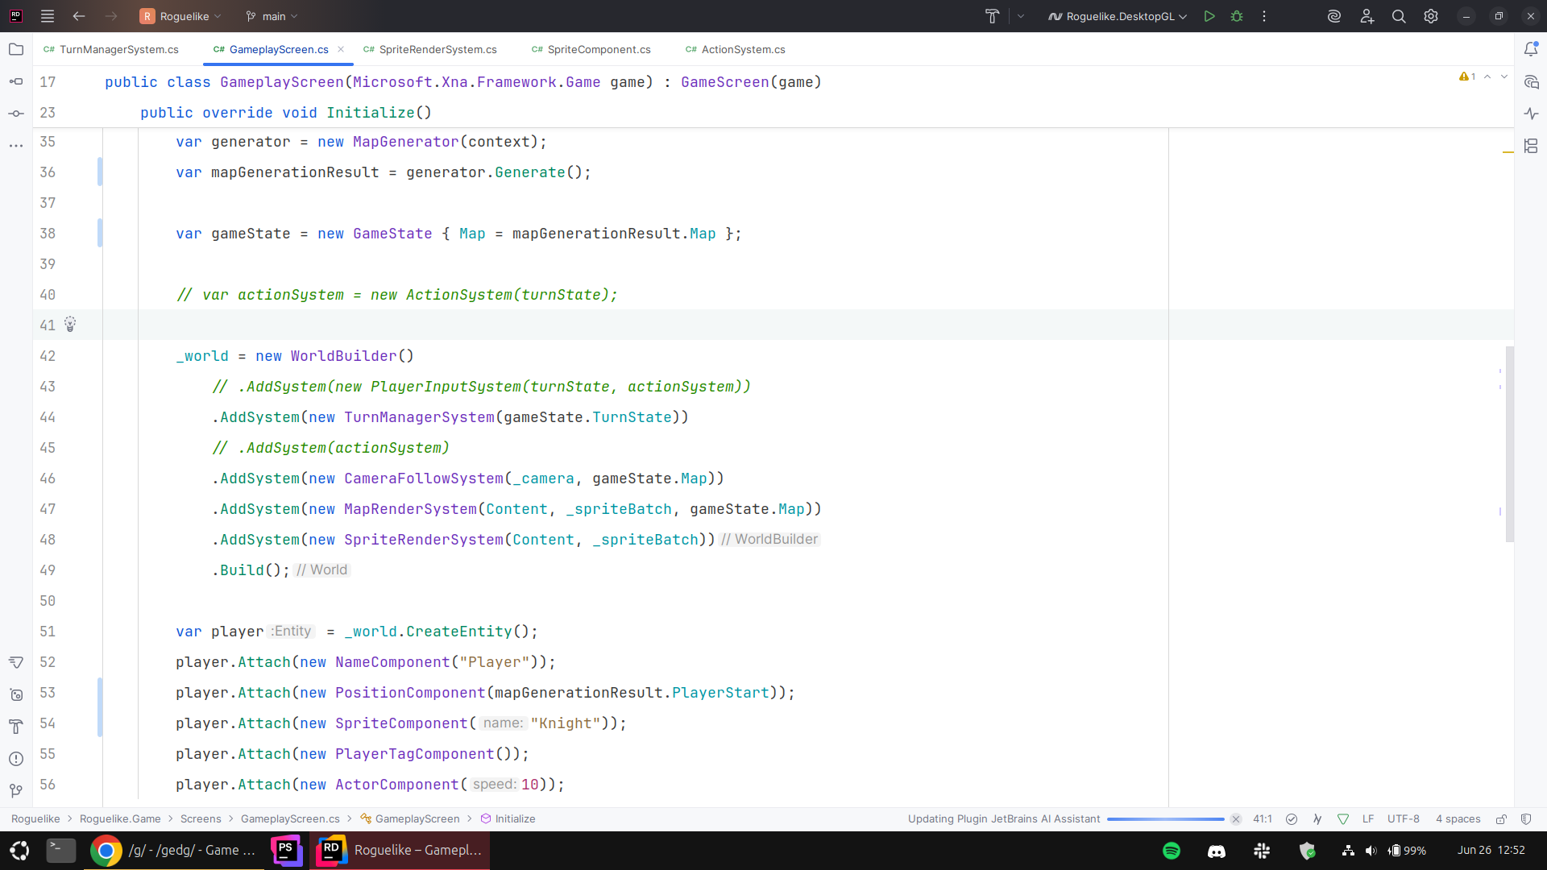The height and width of the screenshot is (870, 1547).
Task: Jump to previous highlighted problem chevron
Action: tap(1487, 77)
